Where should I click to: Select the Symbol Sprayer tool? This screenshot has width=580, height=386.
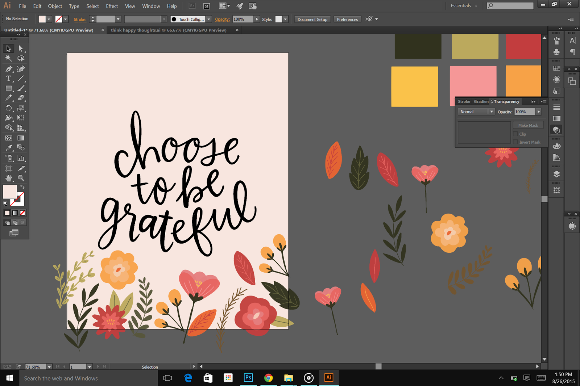(9, 158)
